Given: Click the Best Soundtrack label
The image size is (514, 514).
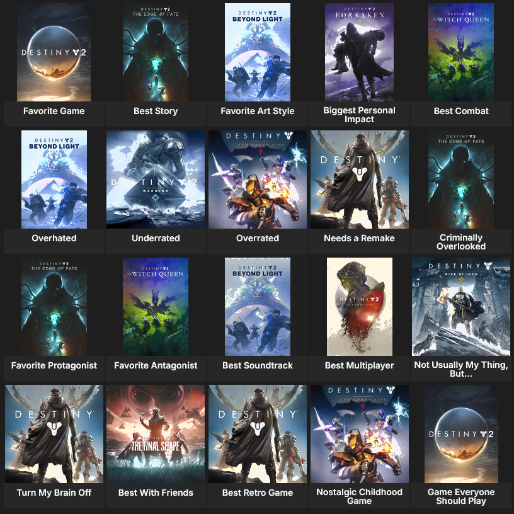Looking at the screenshot, I should click(258, 365).
